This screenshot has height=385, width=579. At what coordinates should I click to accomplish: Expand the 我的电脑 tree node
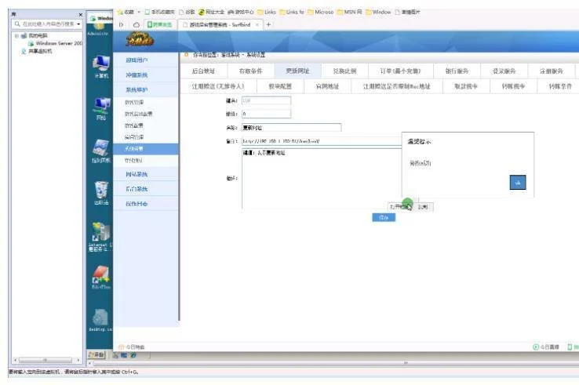click(5, 36)
